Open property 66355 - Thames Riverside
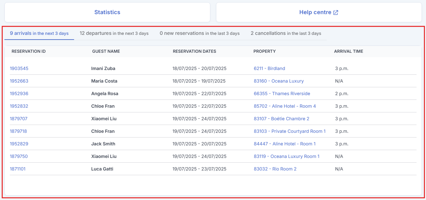 [x=282, y=94]
